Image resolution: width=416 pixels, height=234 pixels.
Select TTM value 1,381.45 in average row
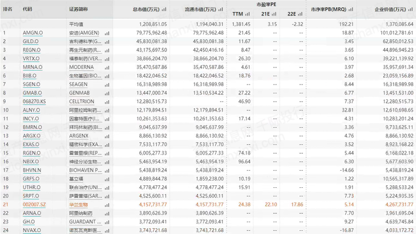click(x=241, y=24)
